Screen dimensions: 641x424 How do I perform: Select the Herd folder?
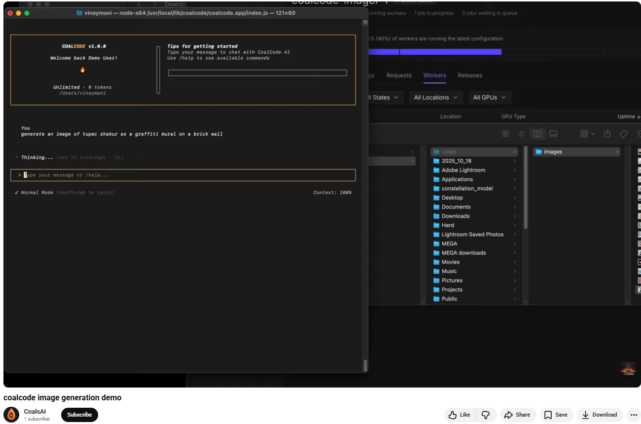[x=474, y=225]
